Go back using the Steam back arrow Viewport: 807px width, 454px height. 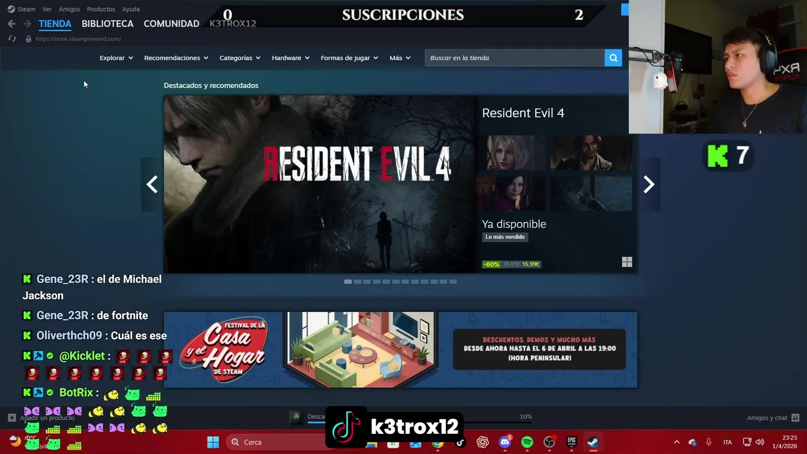click(11, 24)
